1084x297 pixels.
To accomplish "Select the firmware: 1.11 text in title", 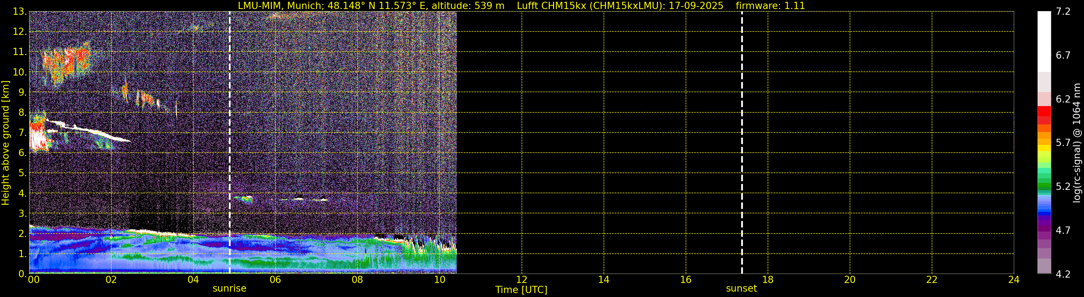I will click(x=770, y=5).
